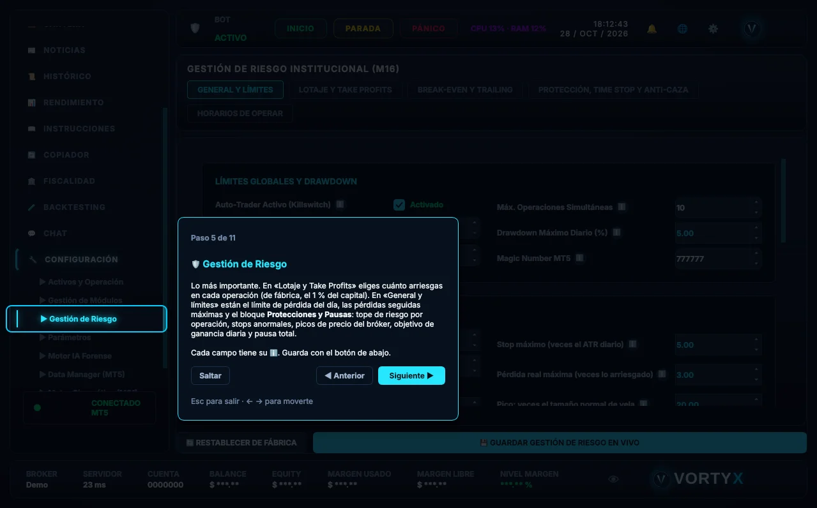Click the shield icon beside BOT

195,29
